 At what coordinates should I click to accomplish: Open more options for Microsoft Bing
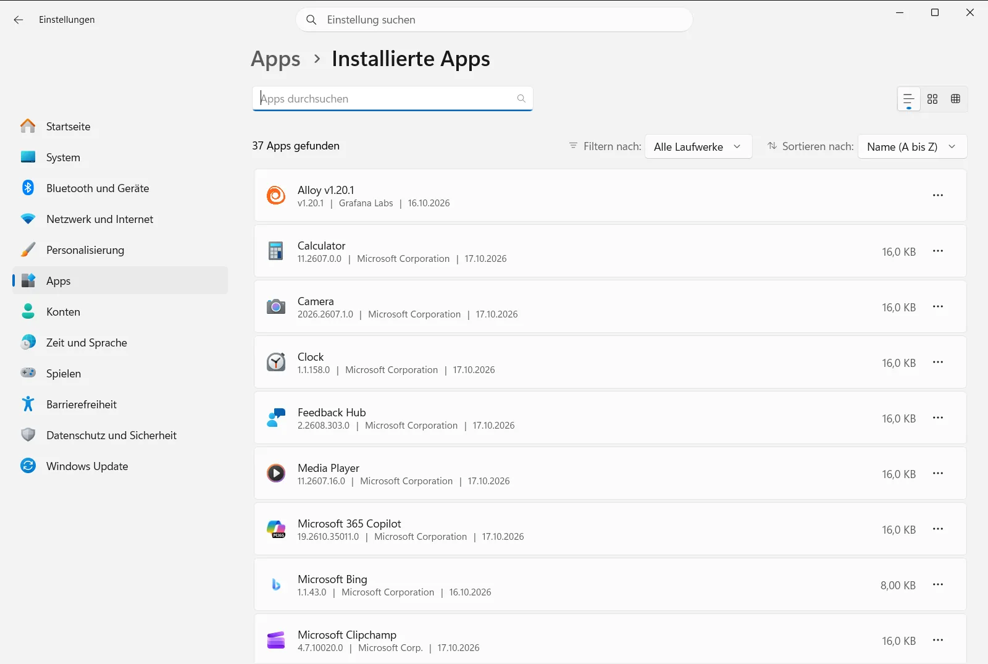938,584
